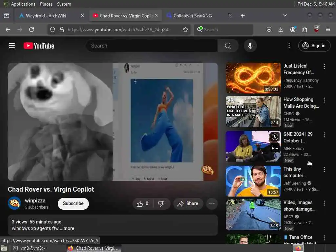Activate voice search microphone
This screenshot has height=252, width=336.
pos(250,46)
